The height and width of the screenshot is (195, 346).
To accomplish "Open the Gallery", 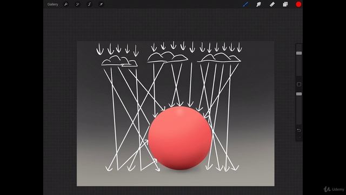I will [52, 4].
